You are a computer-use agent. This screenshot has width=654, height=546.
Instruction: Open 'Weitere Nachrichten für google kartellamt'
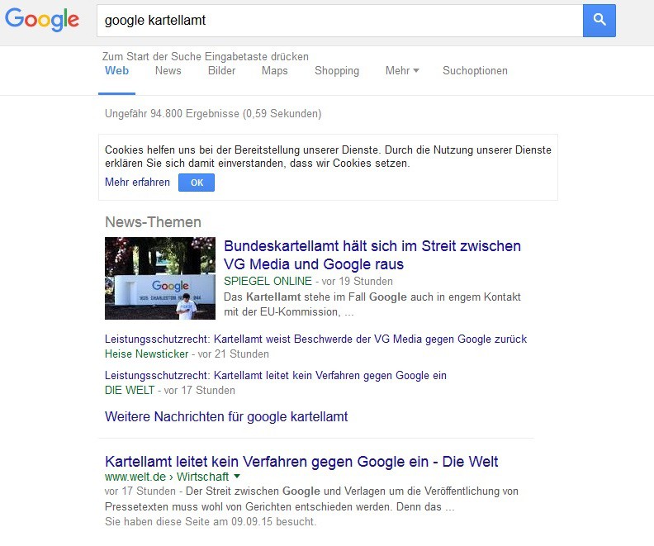[226, 416]
